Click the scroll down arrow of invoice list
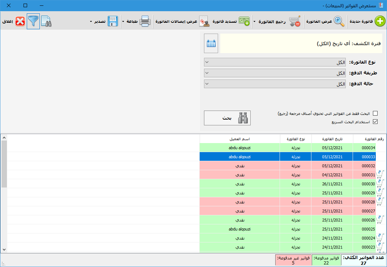 [x=4, y=249]
